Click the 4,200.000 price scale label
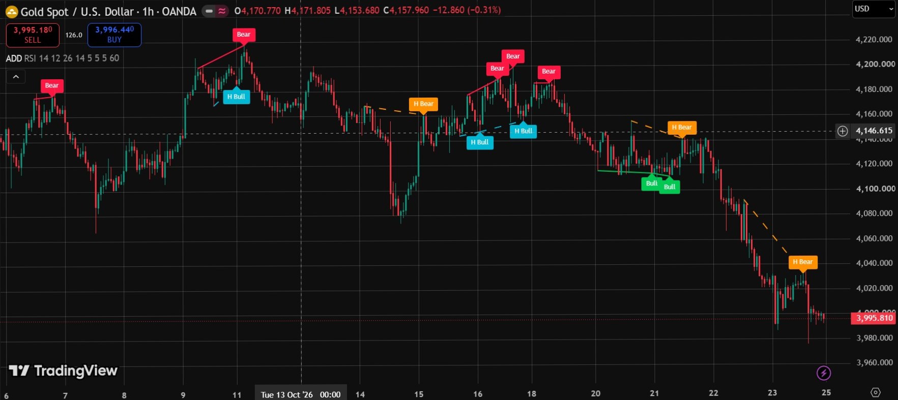Screen dimensions: 898x400 point(875,64)
